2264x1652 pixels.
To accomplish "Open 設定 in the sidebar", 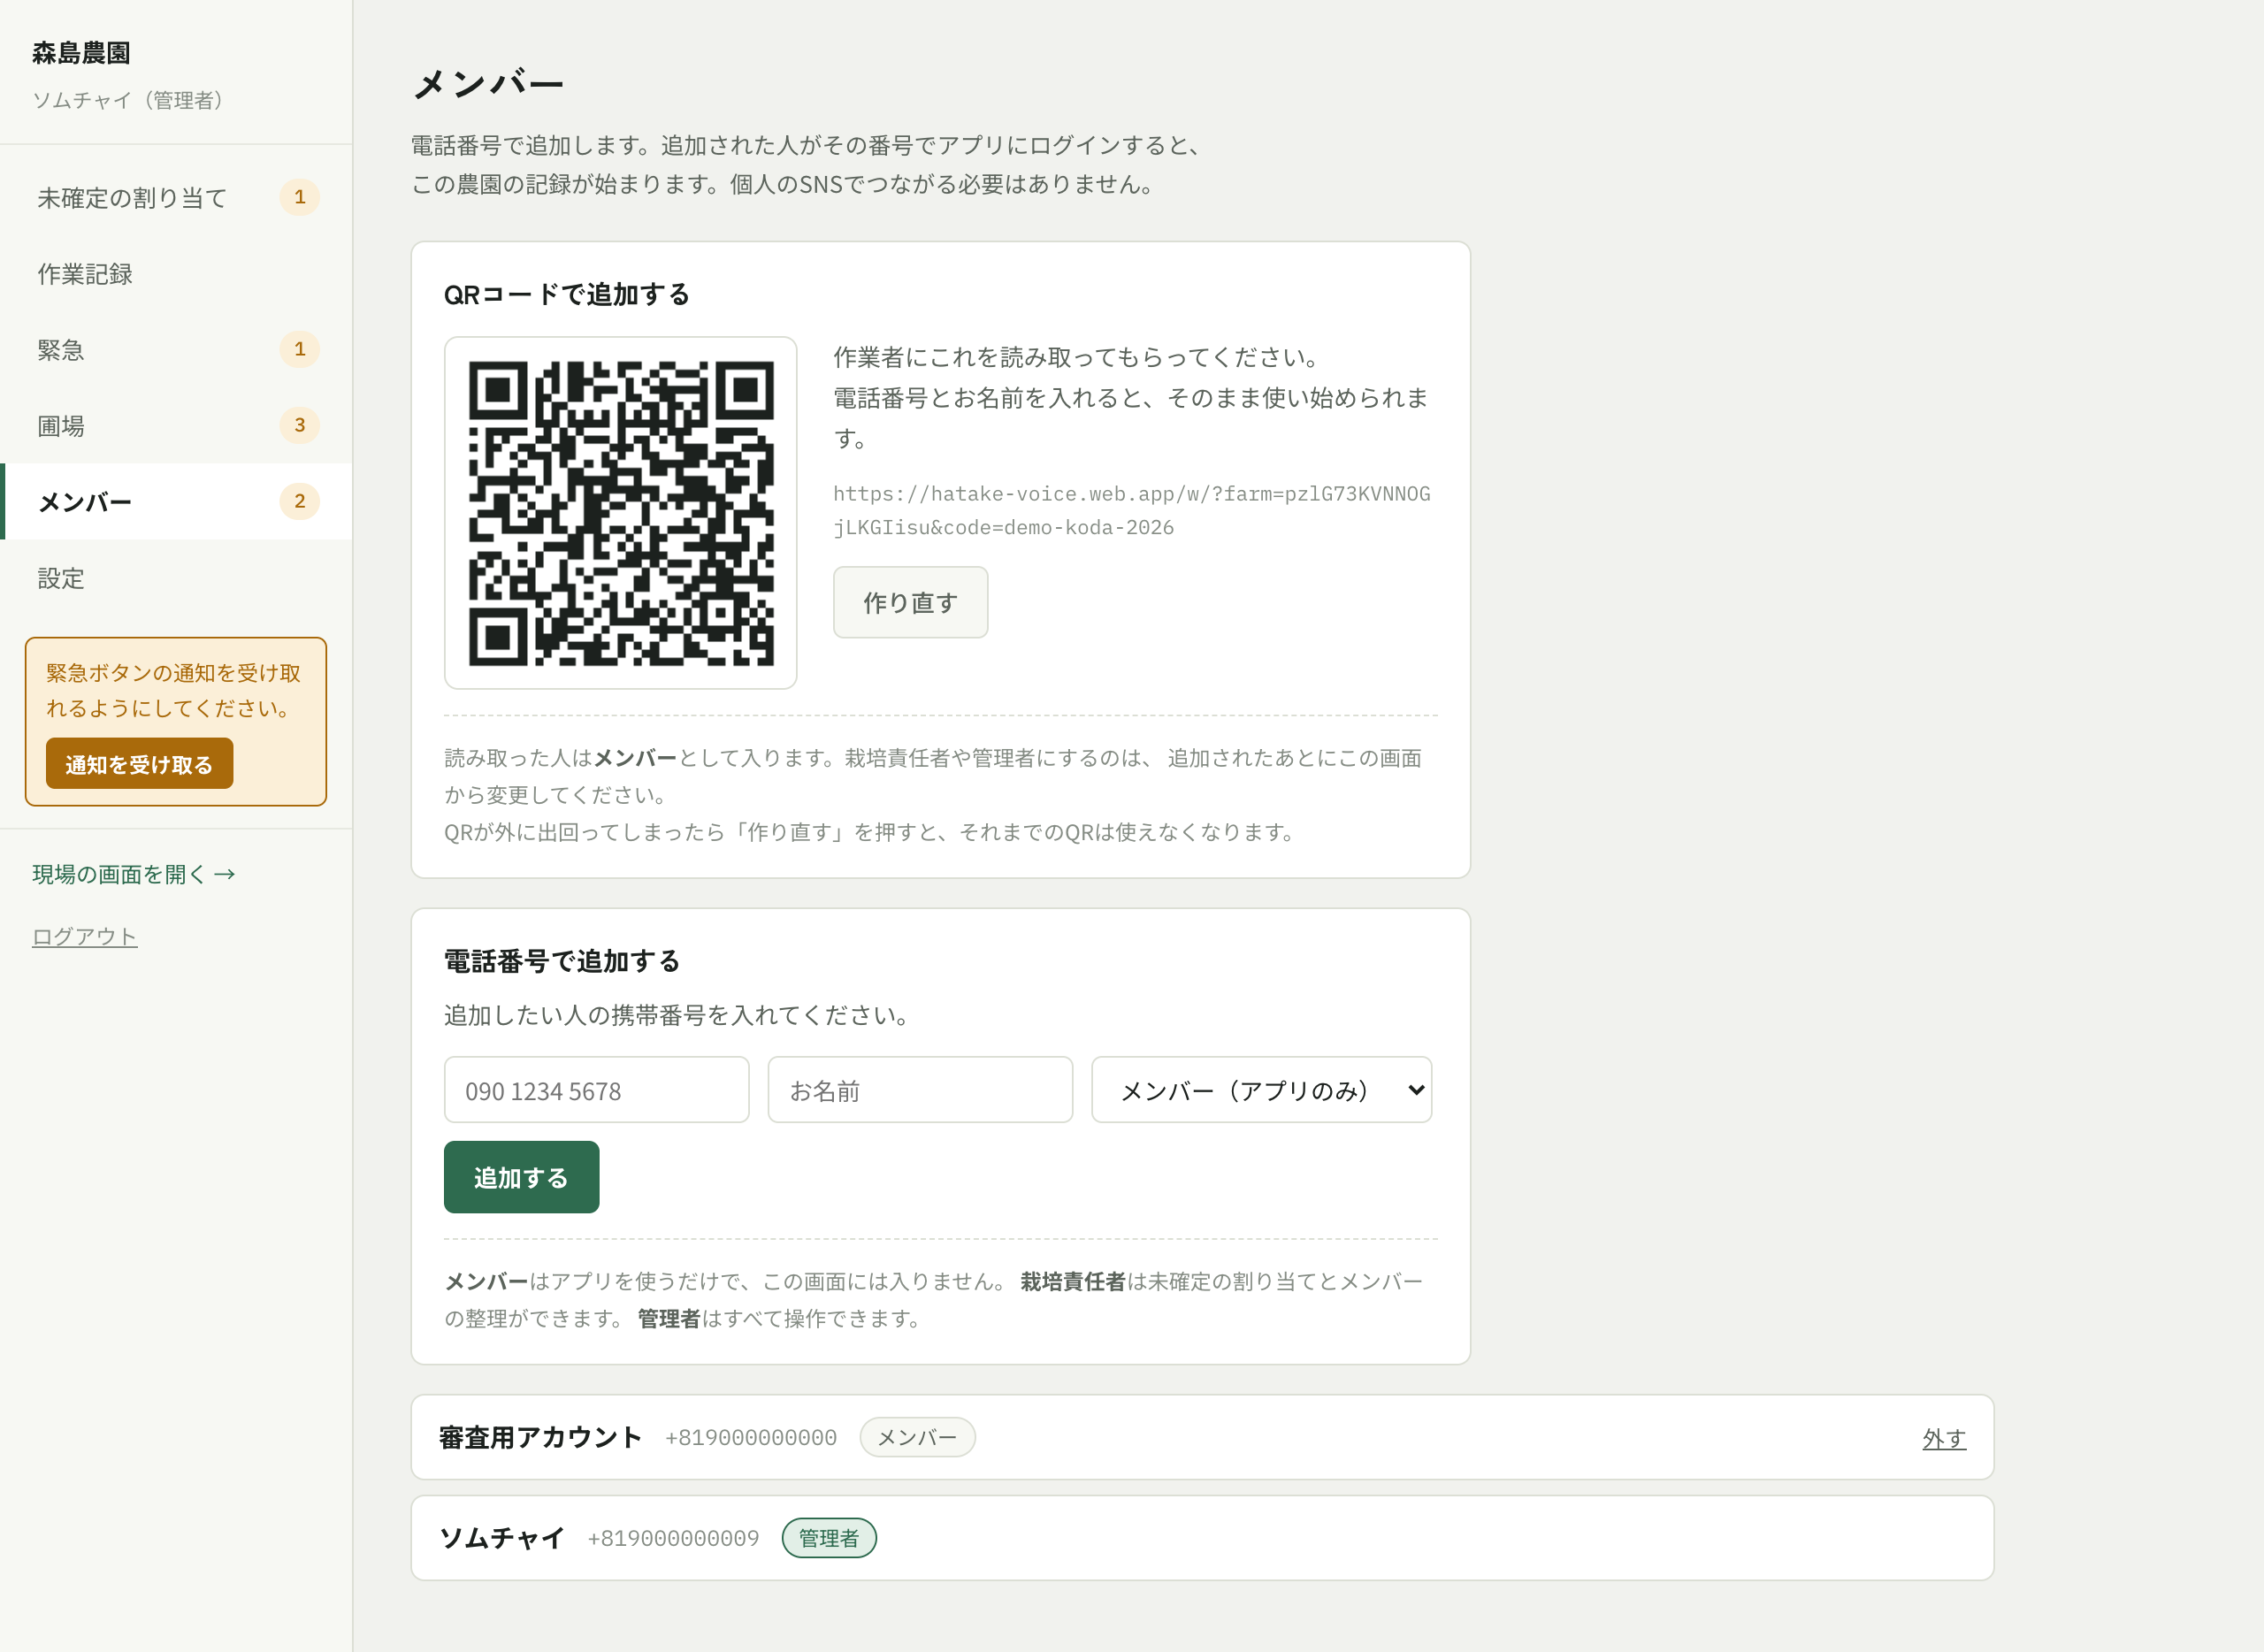I will 176,578.
